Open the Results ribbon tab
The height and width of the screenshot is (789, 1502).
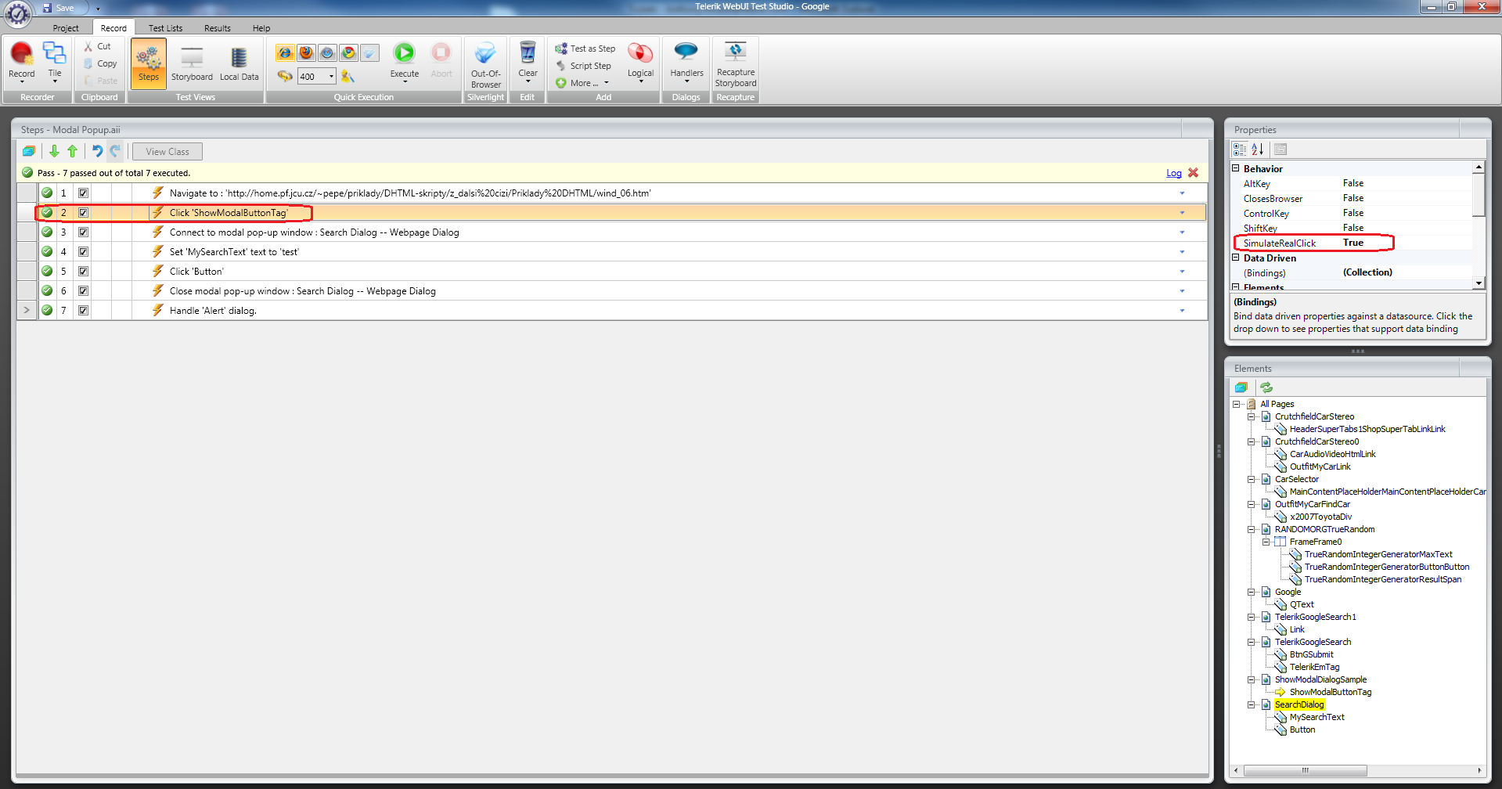[218, 28]
